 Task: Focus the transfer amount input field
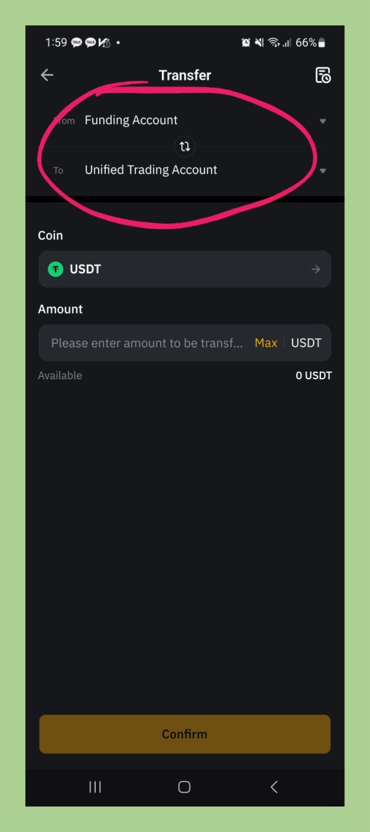(x=147, y=343)
